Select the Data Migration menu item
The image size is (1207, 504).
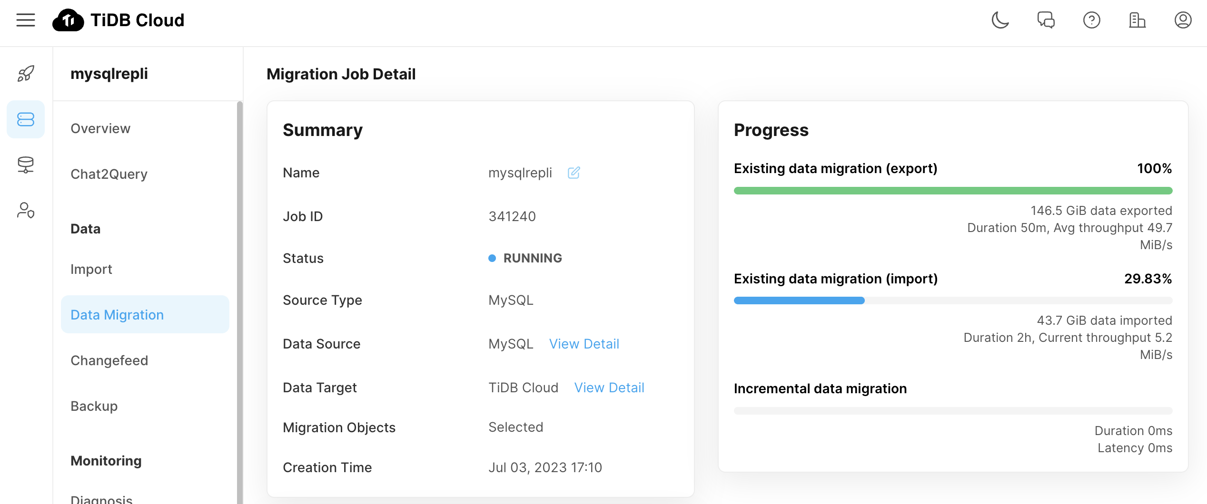point(145,314)
